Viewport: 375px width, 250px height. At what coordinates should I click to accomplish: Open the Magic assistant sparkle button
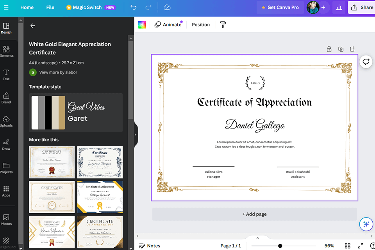366,224
